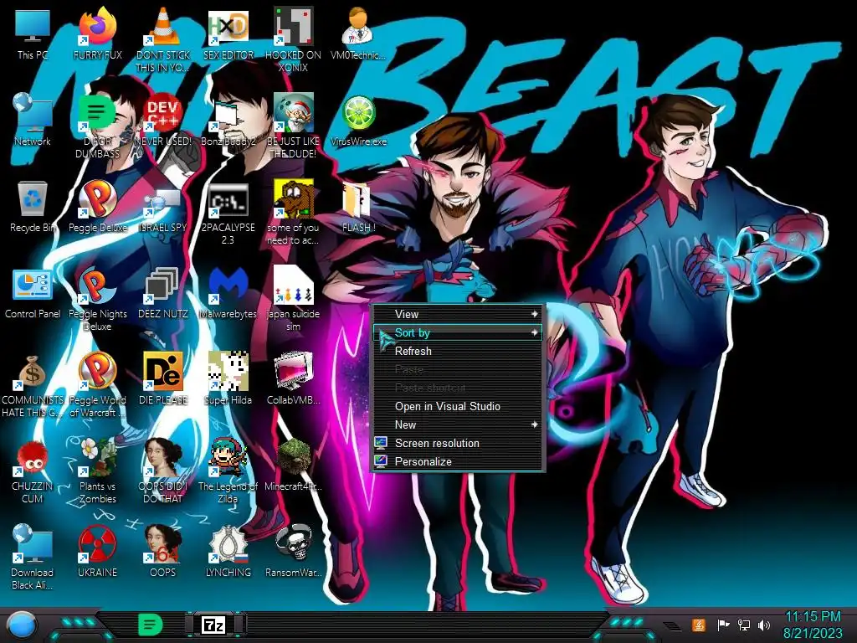Screen dimensions: 857x643
Task: Open the clock showing 11:15 PM
Action: click(813, 625)
